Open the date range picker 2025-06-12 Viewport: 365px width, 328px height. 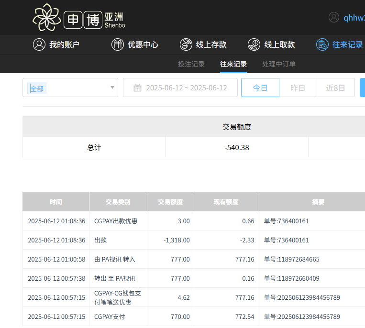(186, 88)
